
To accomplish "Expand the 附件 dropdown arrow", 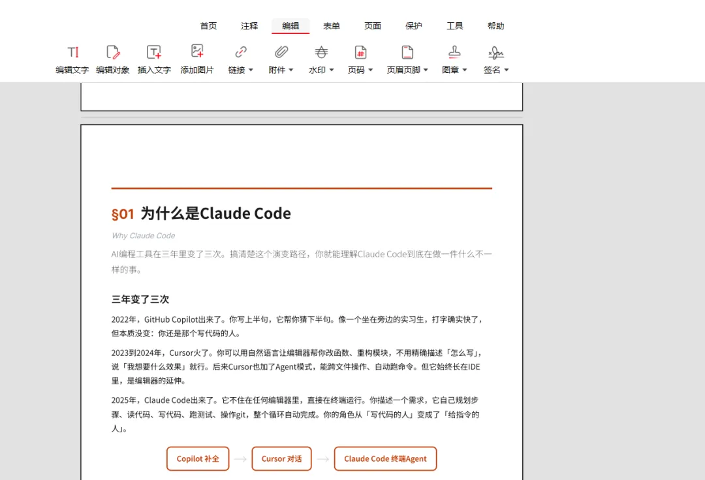I will (291, 70).
